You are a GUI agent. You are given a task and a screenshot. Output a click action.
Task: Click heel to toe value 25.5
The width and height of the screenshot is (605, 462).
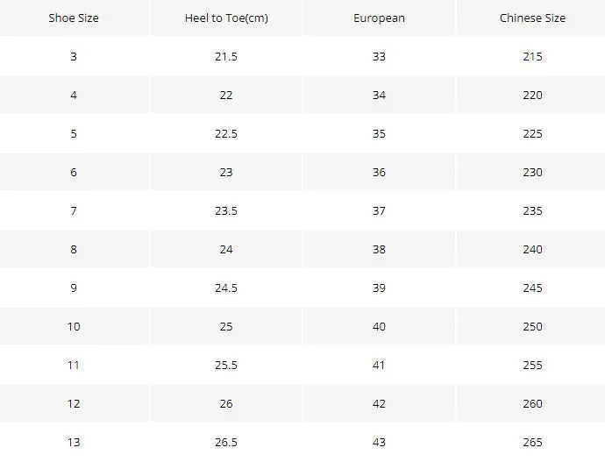click(x=226, y=366)
